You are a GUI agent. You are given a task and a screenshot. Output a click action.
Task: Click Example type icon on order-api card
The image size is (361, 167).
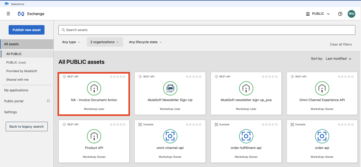tap(292, 124)
